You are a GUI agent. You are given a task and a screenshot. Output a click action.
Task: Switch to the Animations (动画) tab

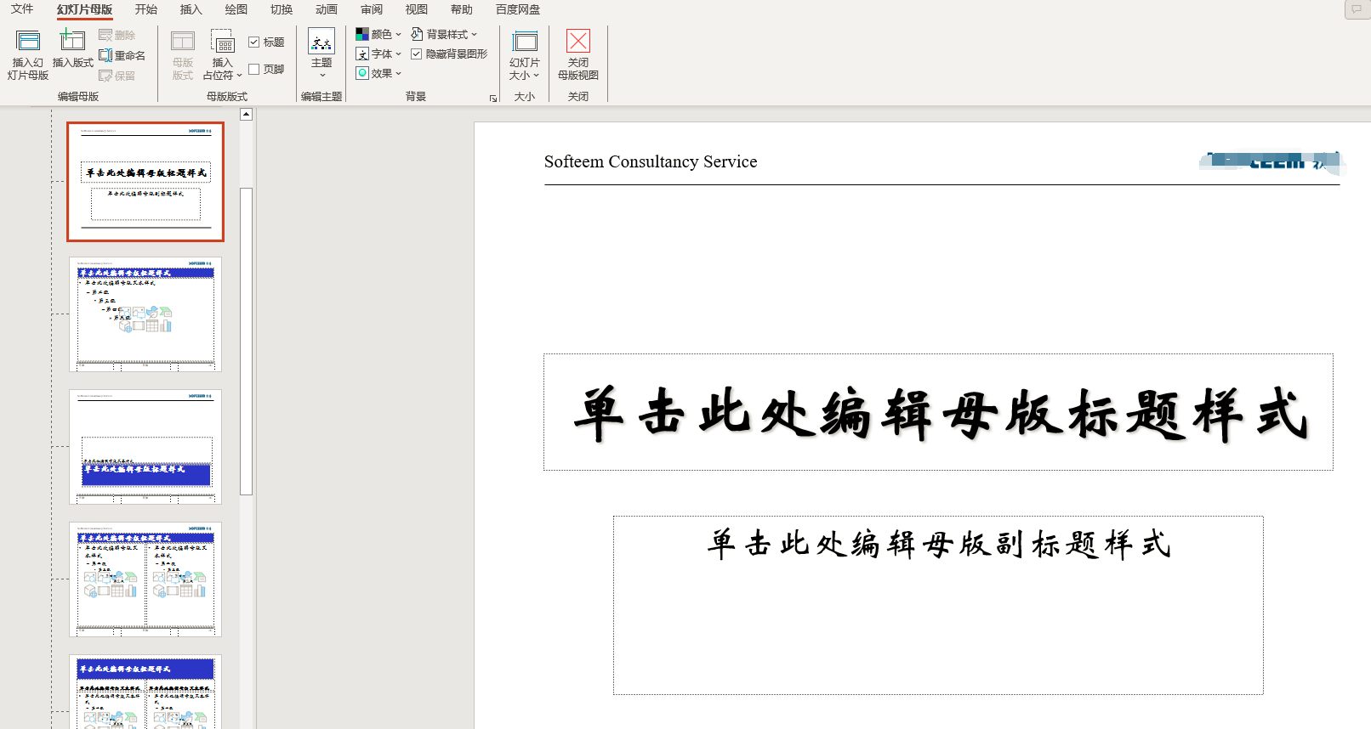point(327,9)
